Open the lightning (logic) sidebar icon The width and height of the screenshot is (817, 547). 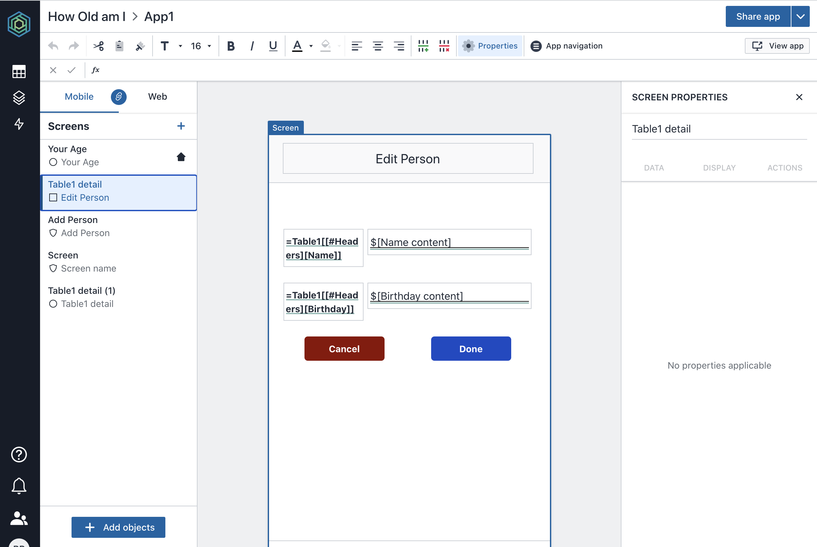(19, 125)
